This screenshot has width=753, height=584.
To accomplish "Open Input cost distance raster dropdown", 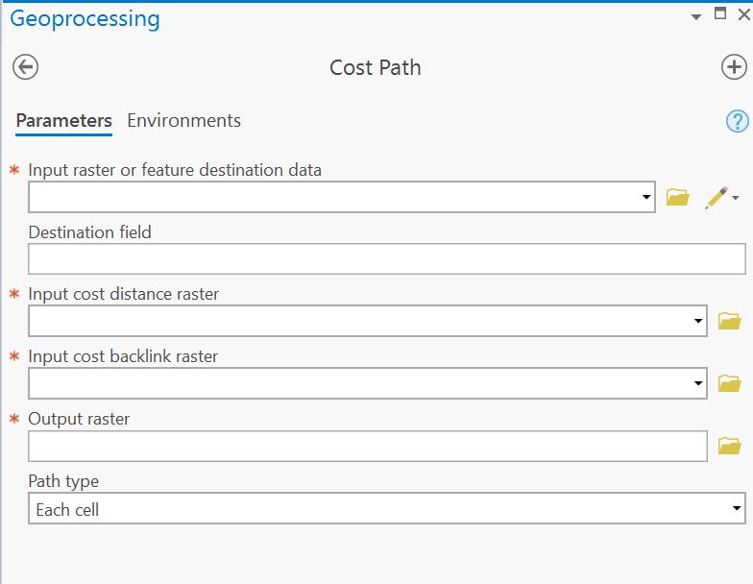I will point(698,321).
